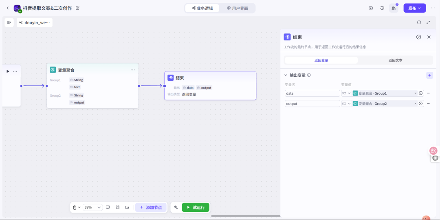Expand the sidebar list toggle icon
Image resolution: width=440 pixels, height=220 pixels.
pyautogui.click(x=9, y=22)
